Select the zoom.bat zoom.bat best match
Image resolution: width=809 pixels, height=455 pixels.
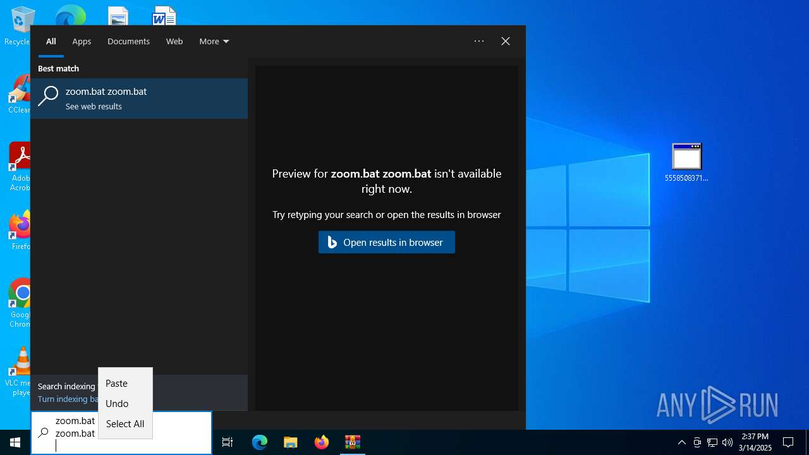click(x=139, y=99)
